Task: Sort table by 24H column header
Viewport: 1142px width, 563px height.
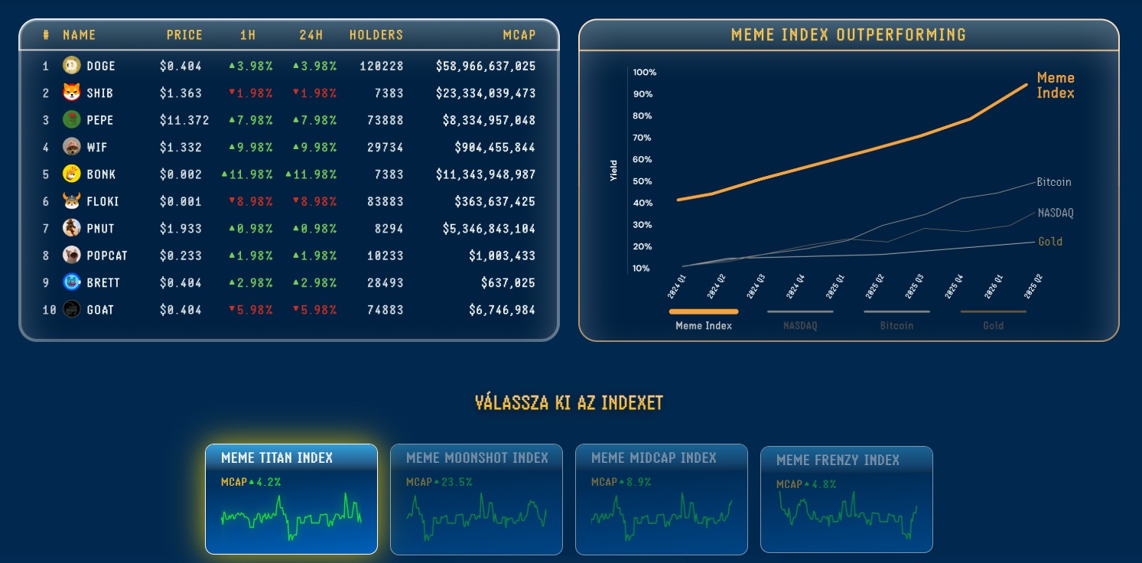Action: point(311,35)
